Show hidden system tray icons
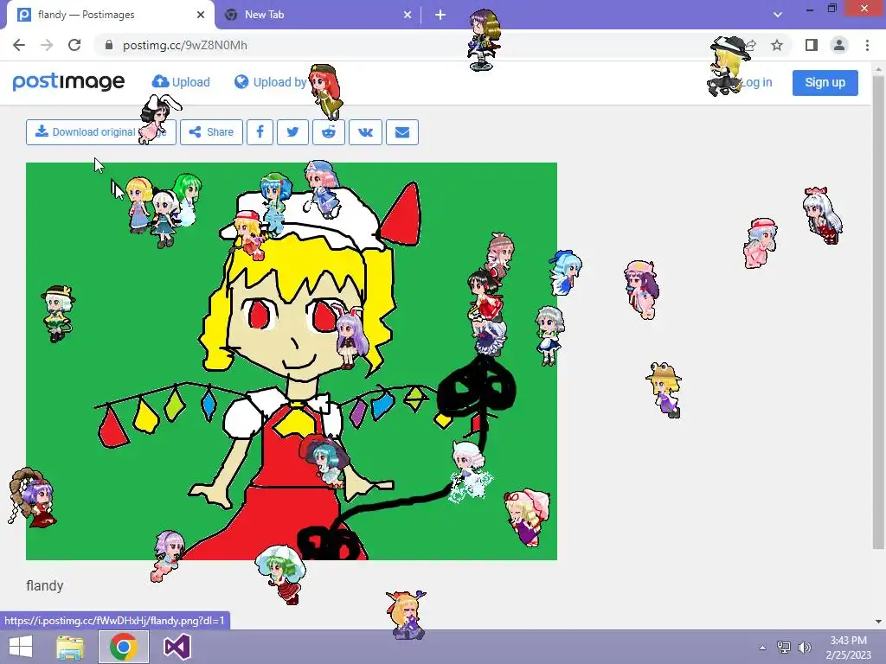The height and width of the screenshot is (664, 886). point(762,648)
